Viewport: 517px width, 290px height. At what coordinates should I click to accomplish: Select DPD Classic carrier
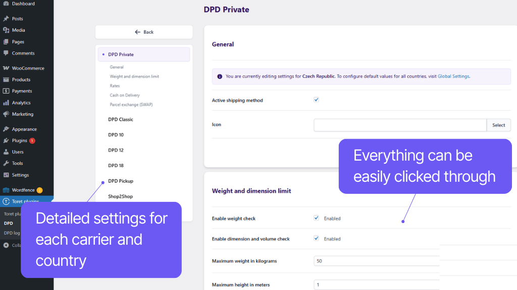tap(121, 119)
